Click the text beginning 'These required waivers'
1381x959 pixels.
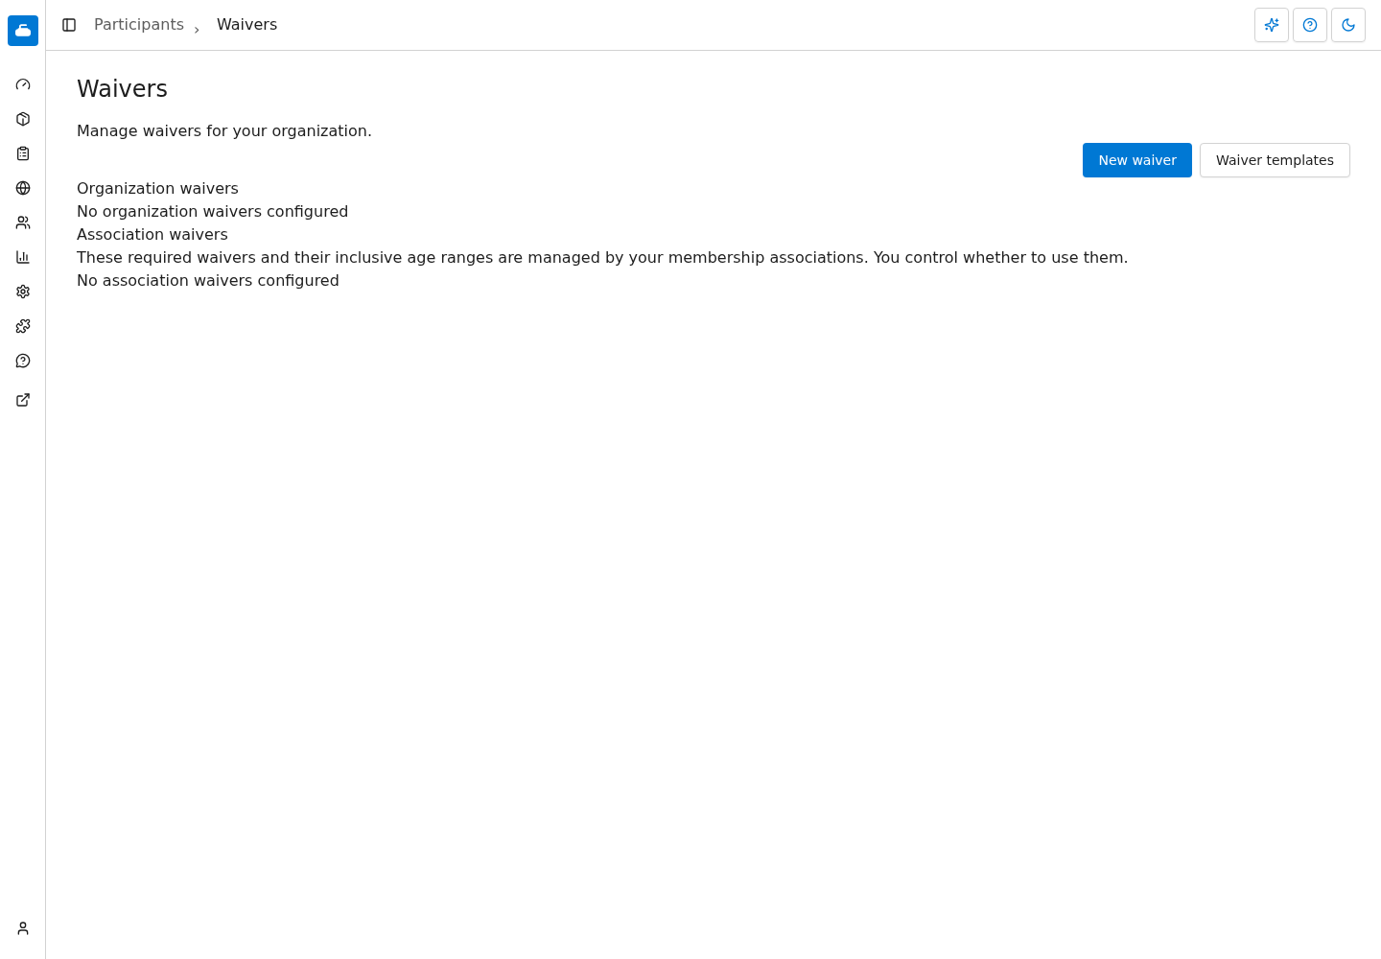point(602,258)
